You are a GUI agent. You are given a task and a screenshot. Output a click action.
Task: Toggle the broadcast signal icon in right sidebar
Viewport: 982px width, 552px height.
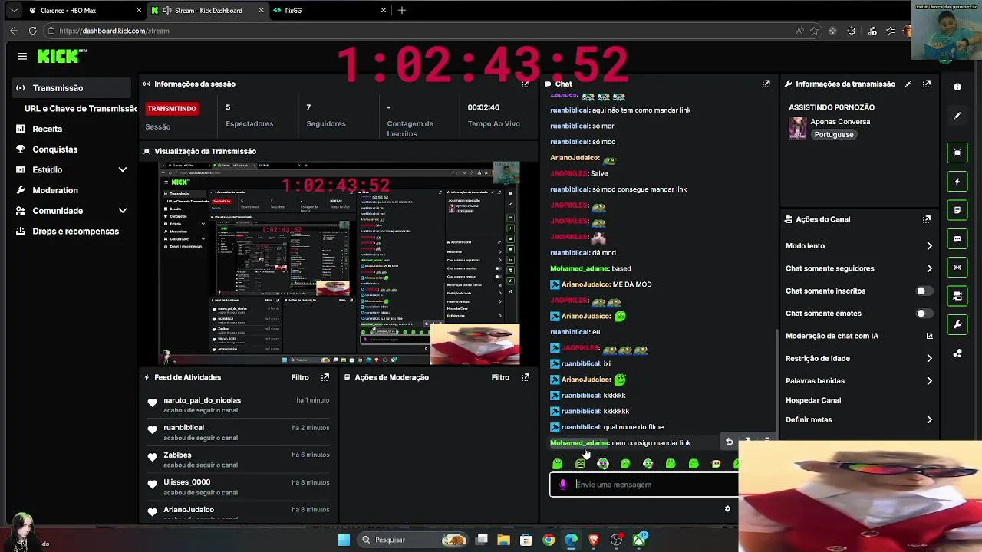(x=957, y=268)
